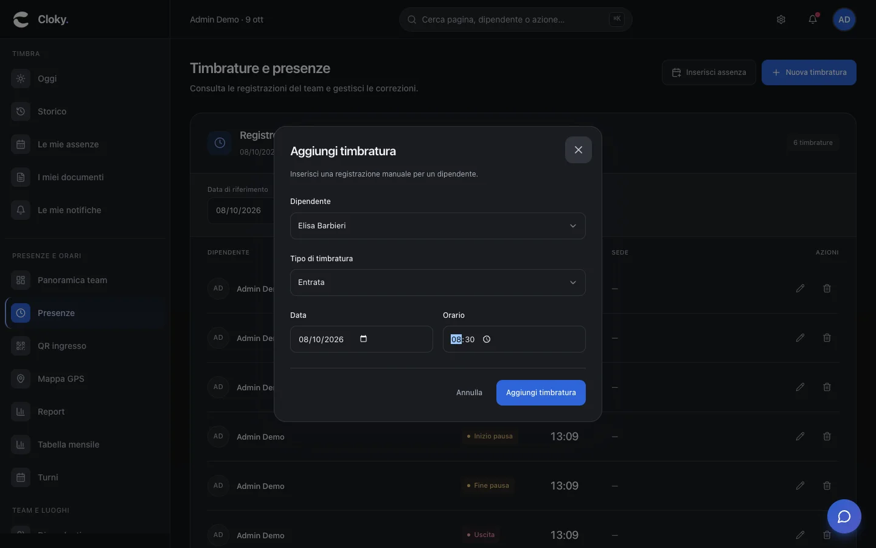
Task: Open I miei documenti page
Action: 85,177
